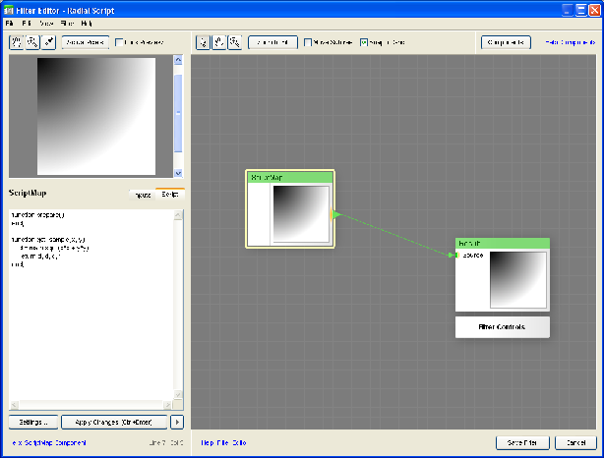Open the File menu
This screenshot has width=604, height=458.
pos(10,24)
